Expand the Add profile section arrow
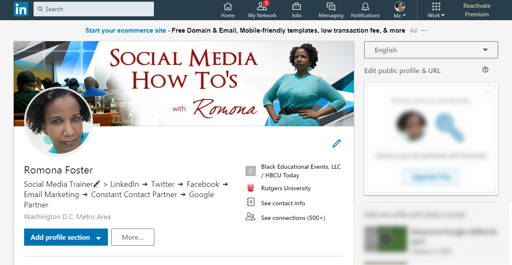 pyautogui.click(x=98, y=238)
